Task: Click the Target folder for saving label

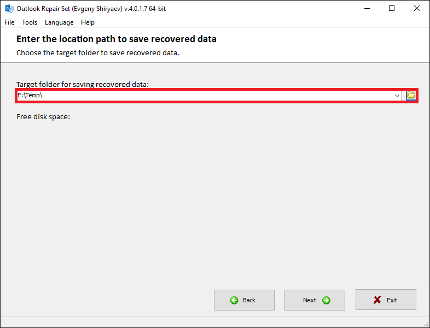Action: (x=83, y=84)
